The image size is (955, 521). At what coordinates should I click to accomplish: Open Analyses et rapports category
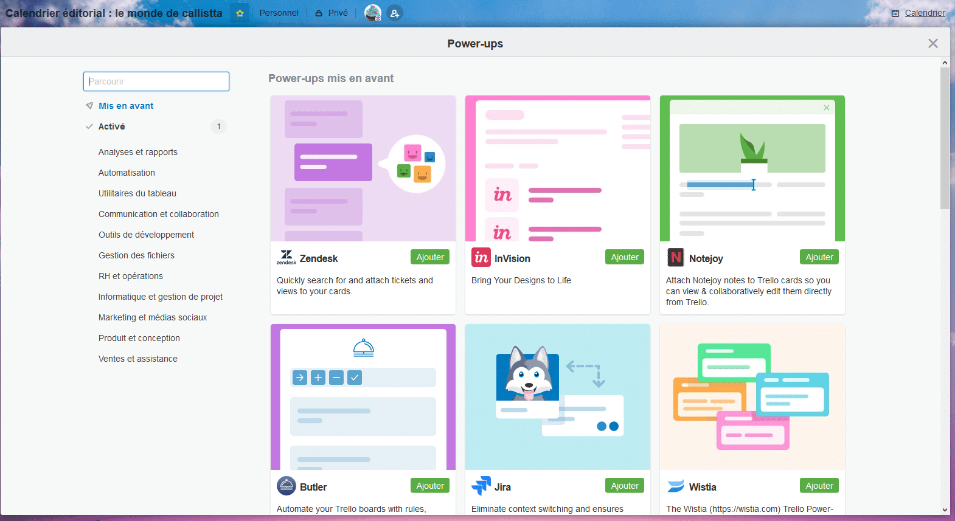pyautogui.click(x=138, y=152)
